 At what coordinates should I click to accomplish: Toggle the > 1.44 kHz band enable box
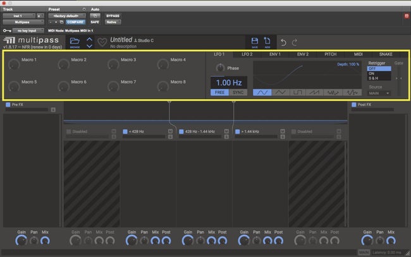coord(238,131)
